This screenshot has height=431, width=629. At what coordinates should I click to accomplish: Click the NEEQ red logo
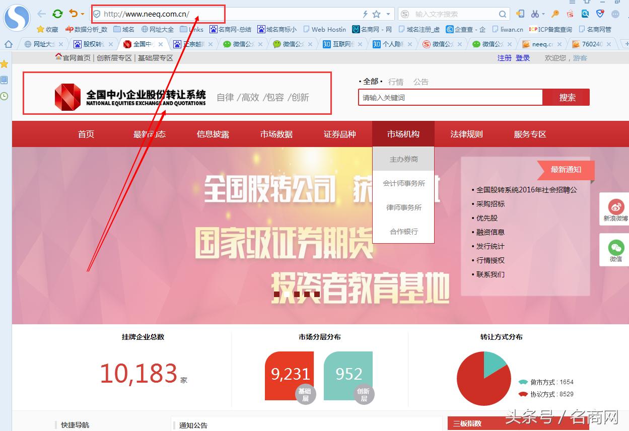pyautogui.click(x=68, y=97)
